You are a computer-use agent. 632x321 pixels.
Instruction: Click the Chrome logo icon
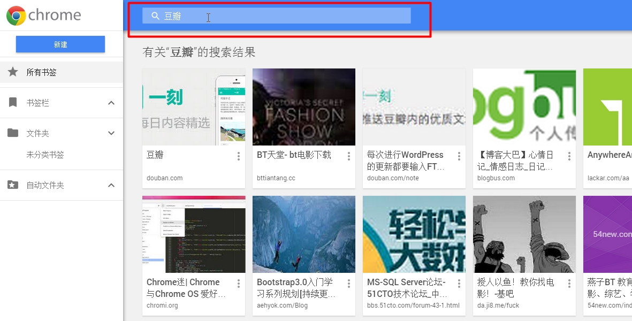tap(16, 16)
